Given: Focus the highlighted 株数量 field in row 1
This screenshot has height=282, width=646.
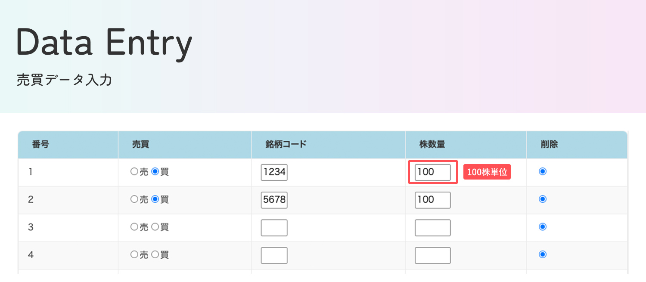Looking at the screenshot, I should [432, 173].
